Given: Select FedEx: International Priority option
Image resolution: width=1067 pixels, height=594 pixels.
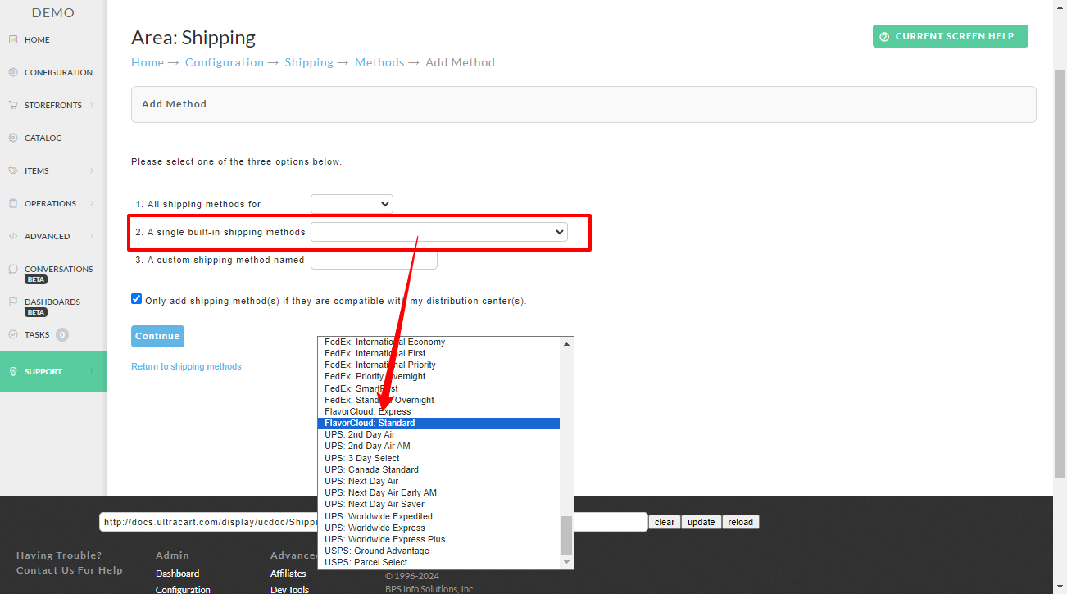Looking at the screenshot, I should [438, 365].
